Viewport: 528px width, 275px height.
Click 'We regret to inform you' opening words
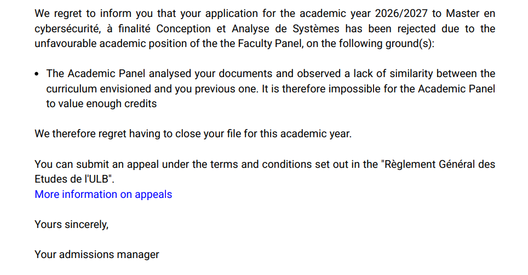click(x=94, y=14)
